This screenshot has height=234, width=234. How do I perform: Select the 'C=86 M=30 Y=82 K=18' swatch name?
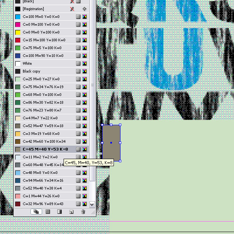pos(43,102)
